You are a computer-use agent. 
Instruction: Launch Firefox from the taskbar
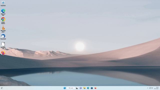95,88
